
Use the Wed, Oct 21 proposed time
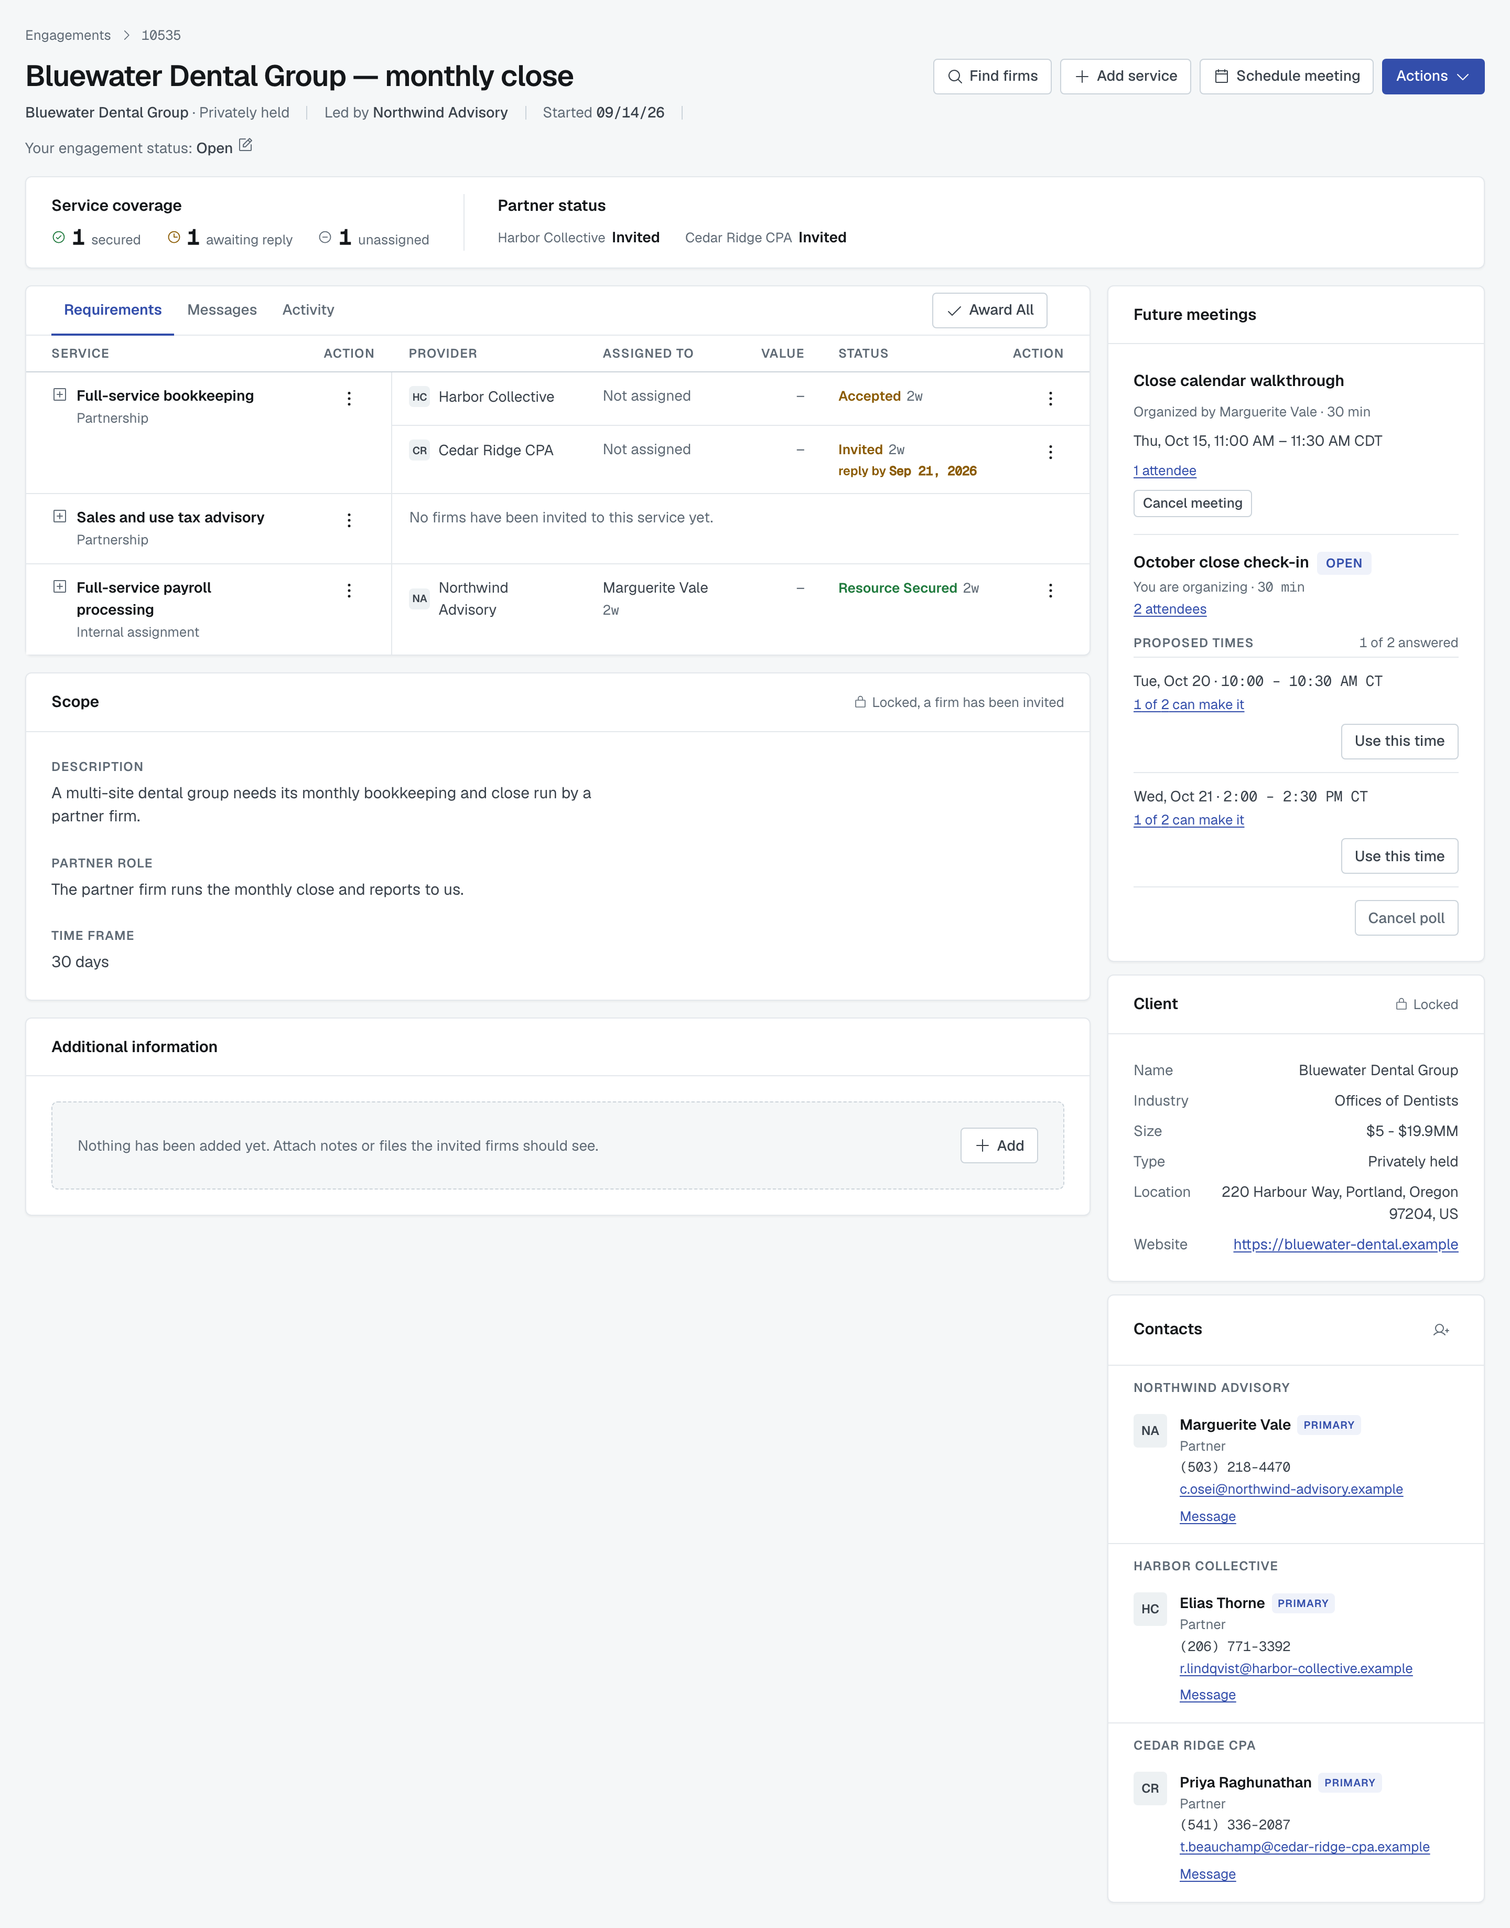(x=1399, y=856)
